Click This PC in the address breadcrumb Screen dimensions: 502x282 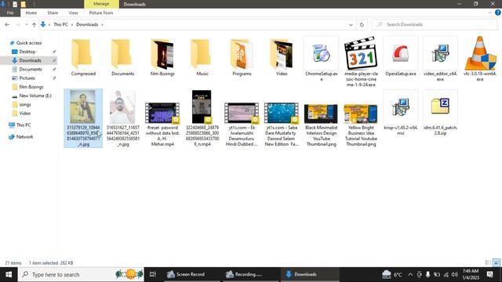pos(60,24)
